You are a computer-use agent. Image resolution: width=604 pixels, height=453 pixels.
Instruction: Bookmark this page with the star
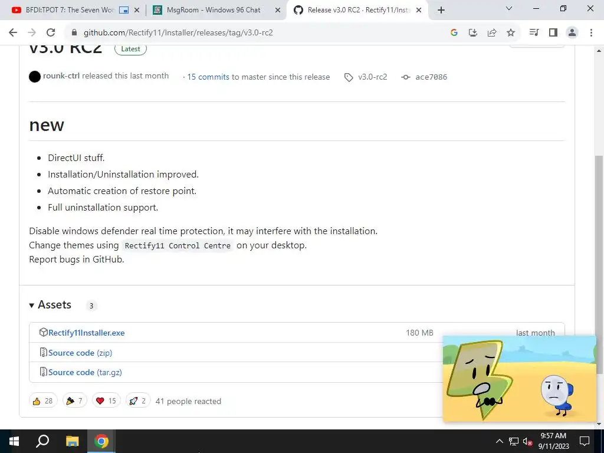coord(511,33)
